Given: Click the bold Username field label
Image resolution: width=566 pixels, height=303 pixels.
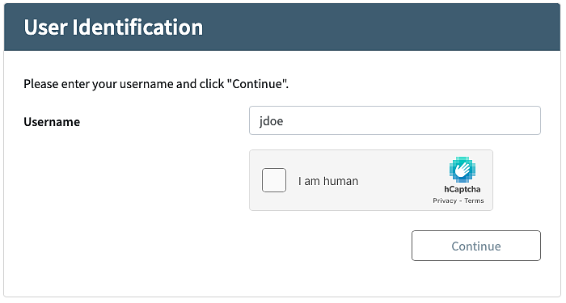Looking at the screenshot, I should (52, 122).
